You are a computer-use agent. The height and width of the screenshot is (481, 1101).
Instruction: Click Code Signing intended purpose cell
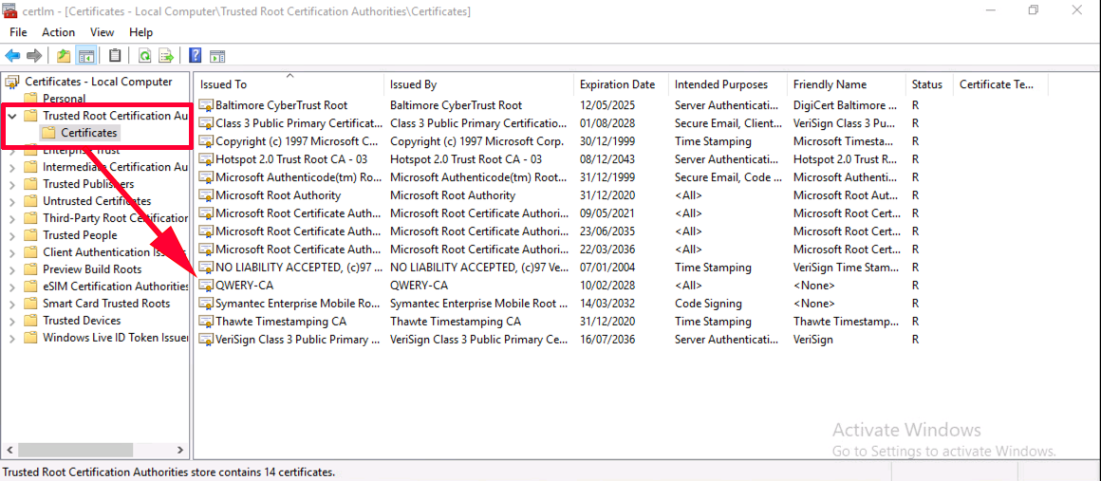pos(708,304)
